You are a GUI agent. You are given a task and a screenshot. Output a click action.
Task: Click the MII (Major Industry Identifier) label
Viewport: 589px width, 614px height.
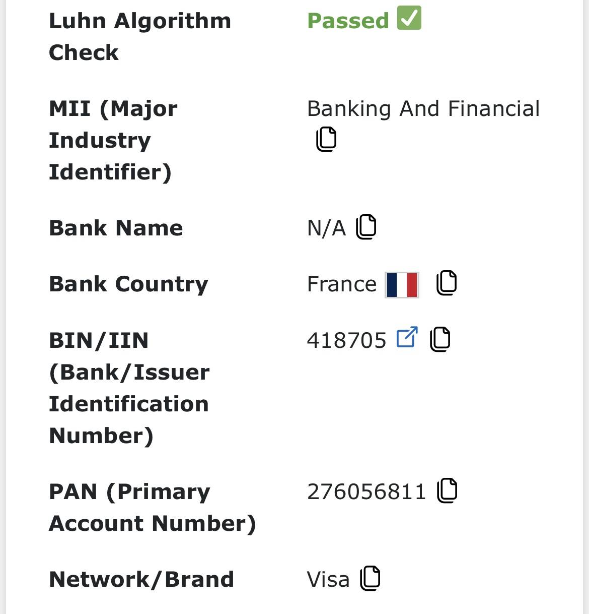coord(113,140)
